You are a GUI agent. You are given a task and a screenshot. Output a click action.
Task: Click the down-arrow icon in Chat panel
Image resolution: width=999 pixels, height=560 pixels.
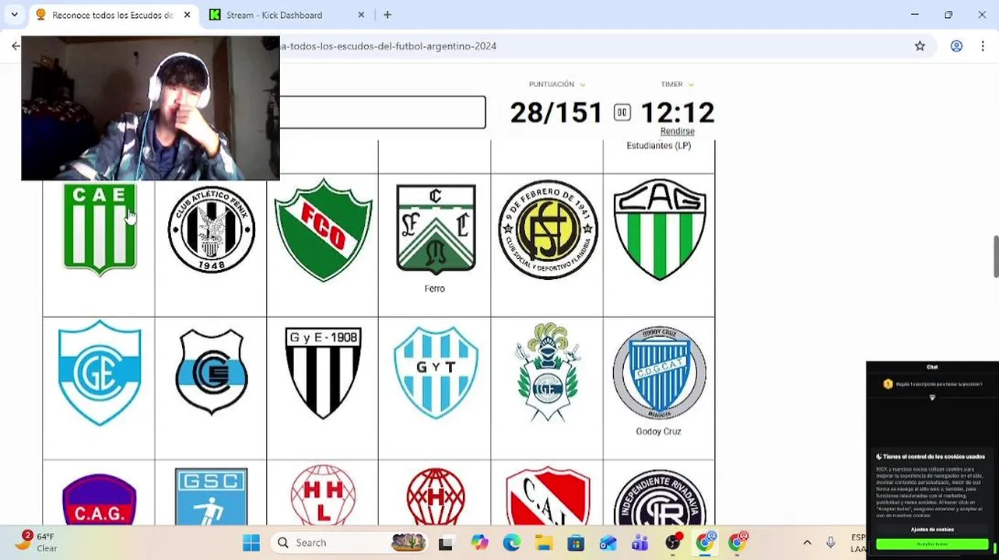(932, 397)
